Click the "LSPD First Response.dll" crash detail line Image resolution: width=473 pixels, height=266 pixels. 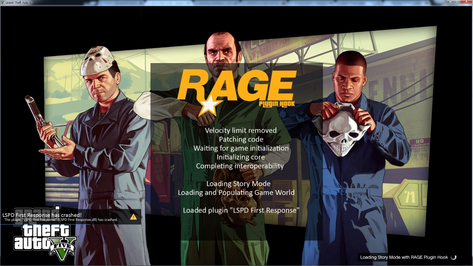(61, 220)
